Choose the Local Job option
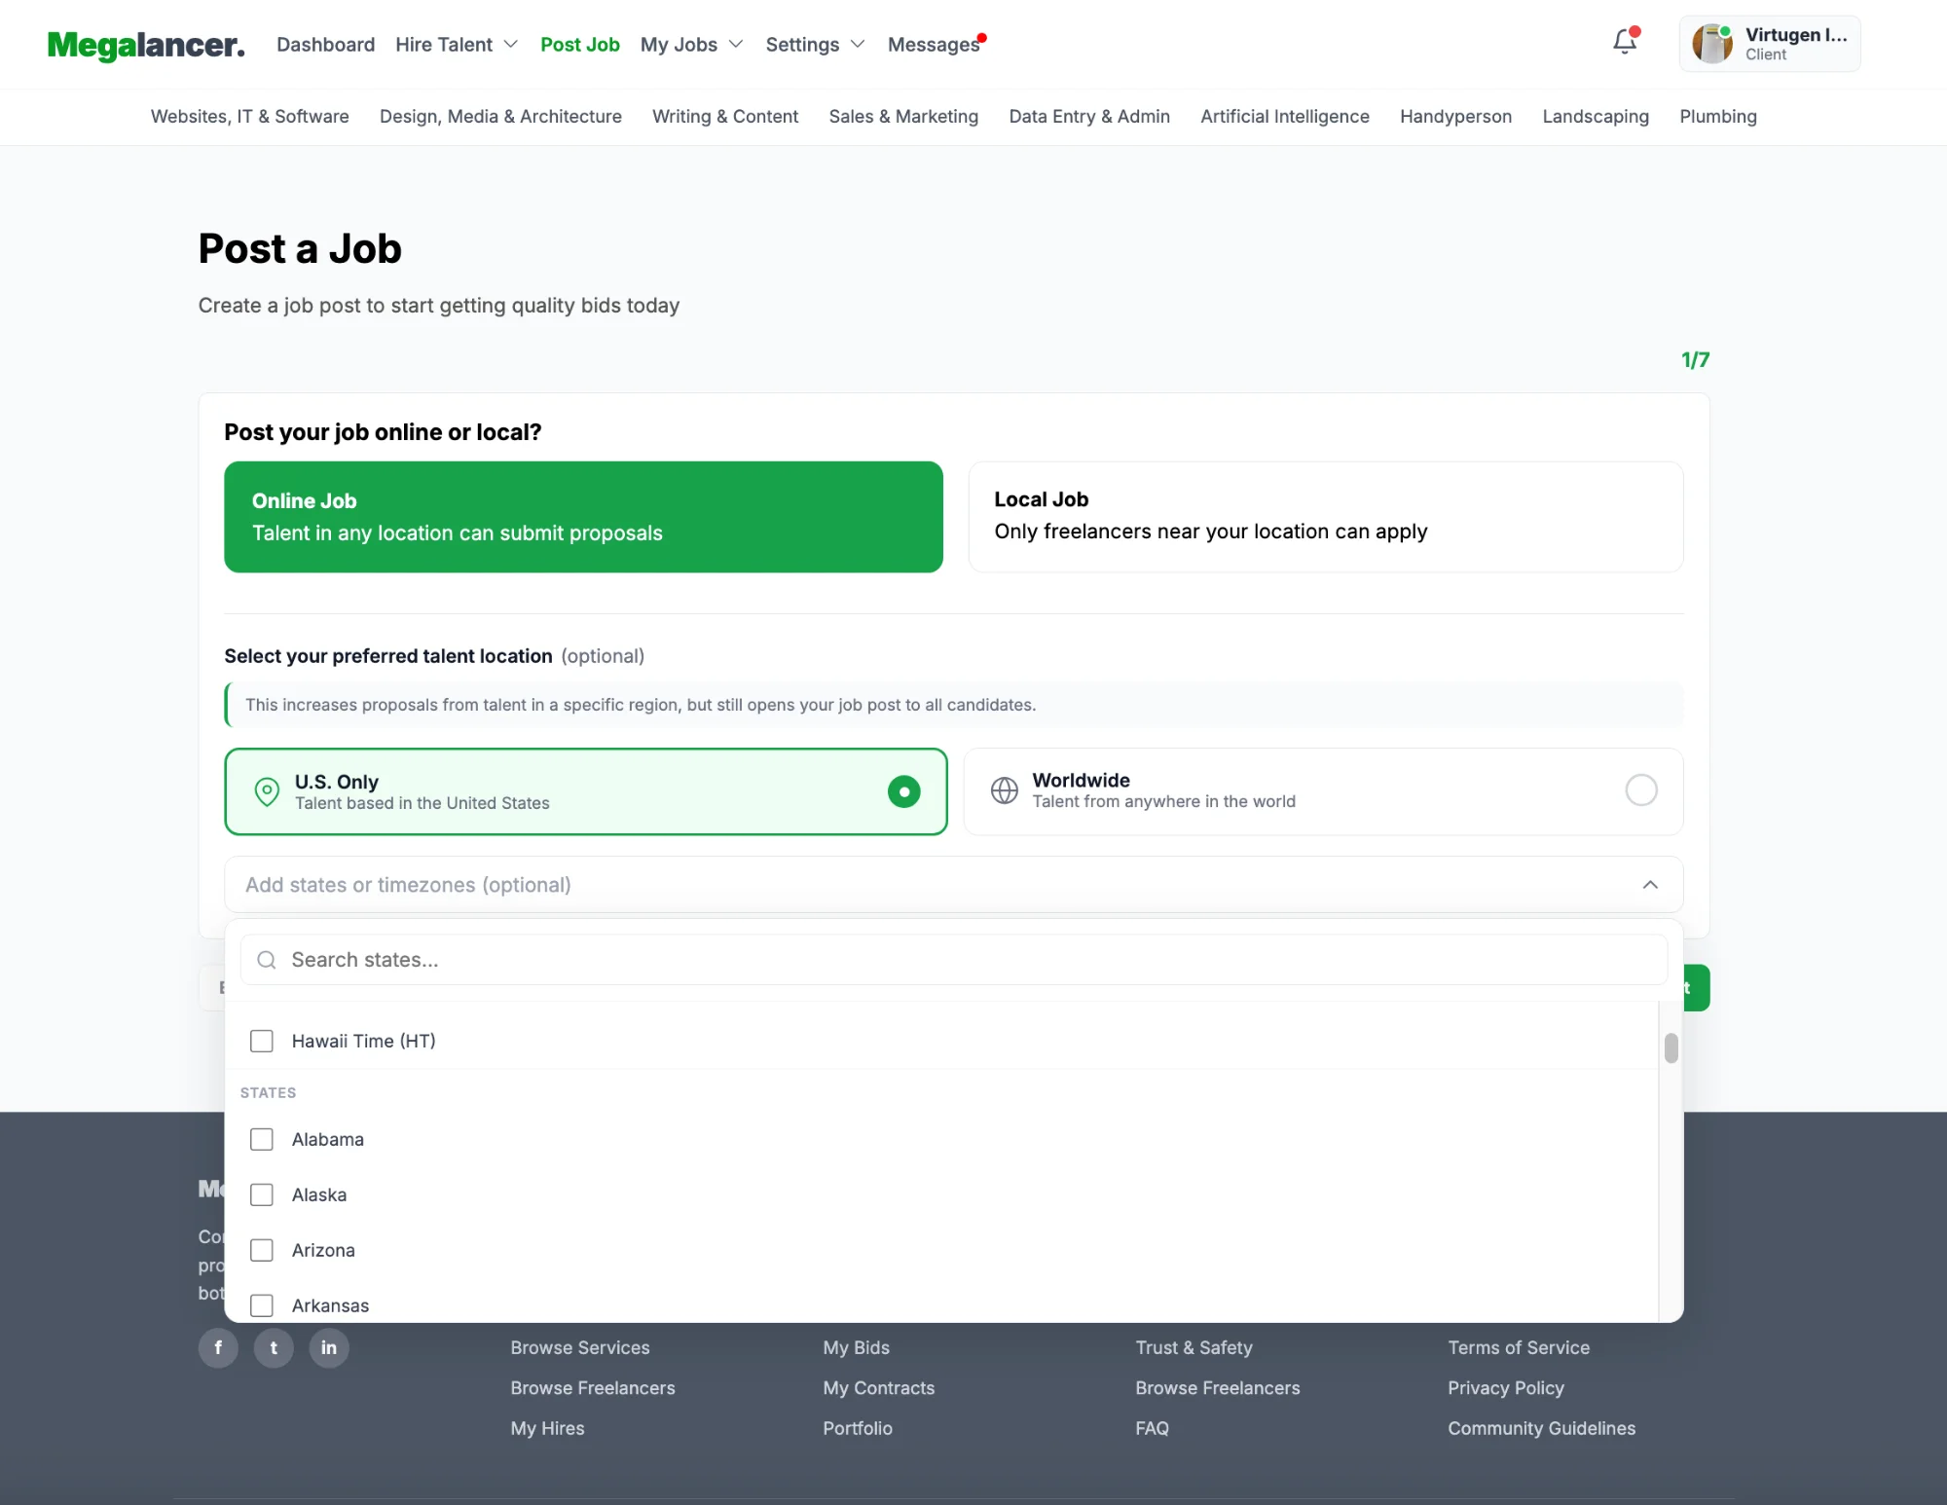This screenshot has height=1505, width=1947. (1325, 516)
